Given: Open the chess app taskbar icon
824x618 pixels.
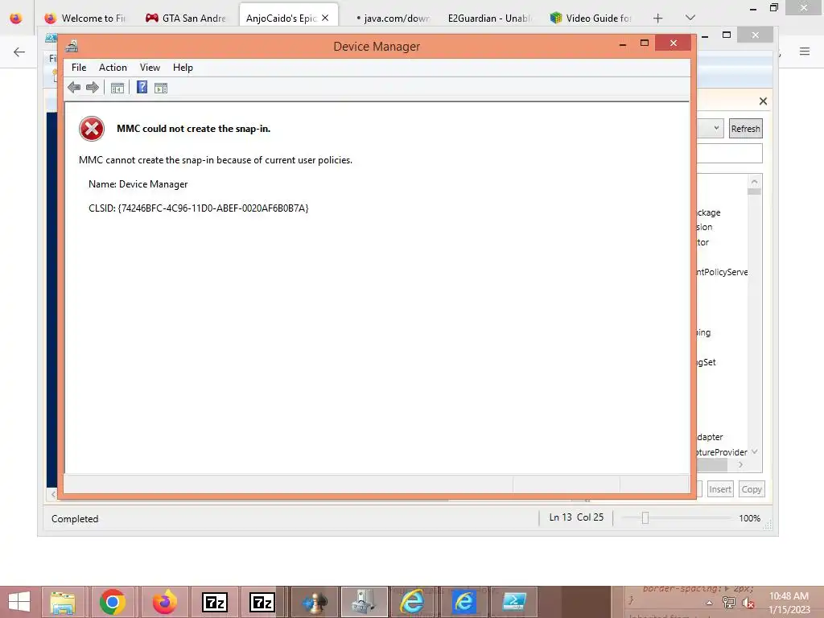Looking at the screenshot, I should 315,602.
